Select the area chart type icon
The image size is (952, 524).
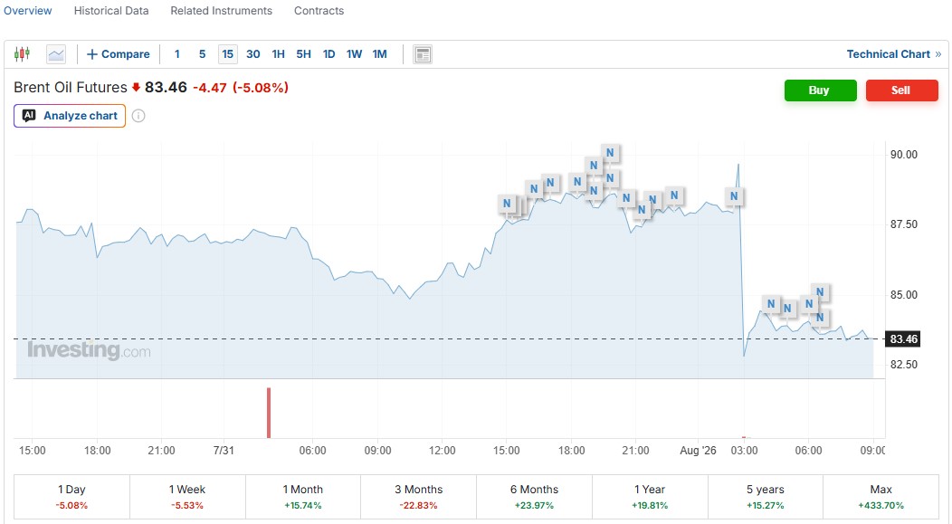(x=56, y=54)
